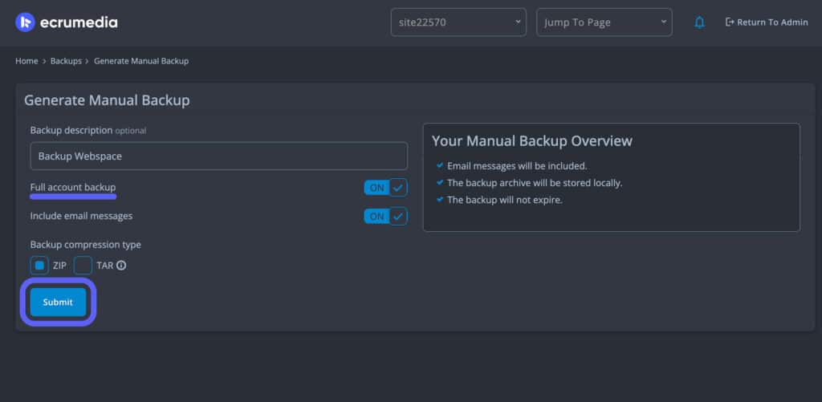822x402 pixels.
Task: Click the Return To Admin link
Action: [x=771, y=22]
